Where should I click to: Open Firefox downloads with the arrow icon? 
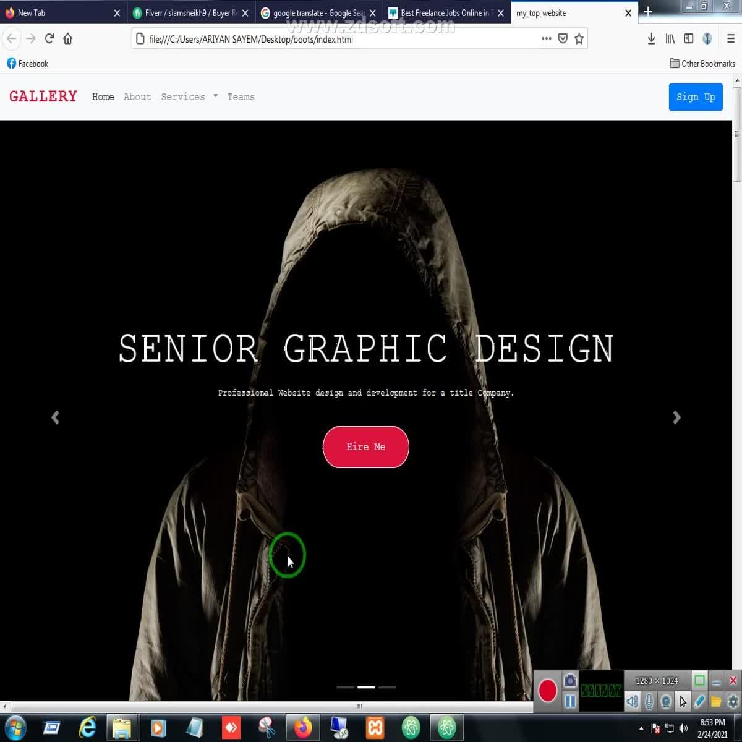tap(650, 38)
